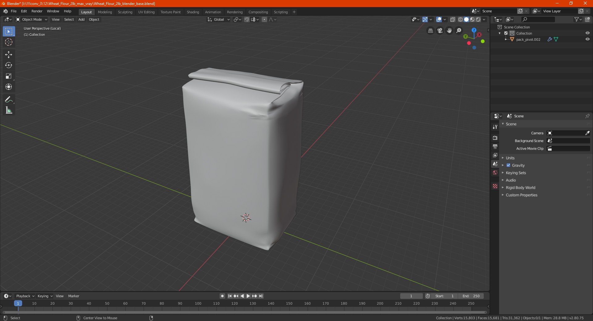Open the Marker menu in timeline
The height and width of the screenshot is (321, 593).
pyautogui.click(x=74, y=296)
